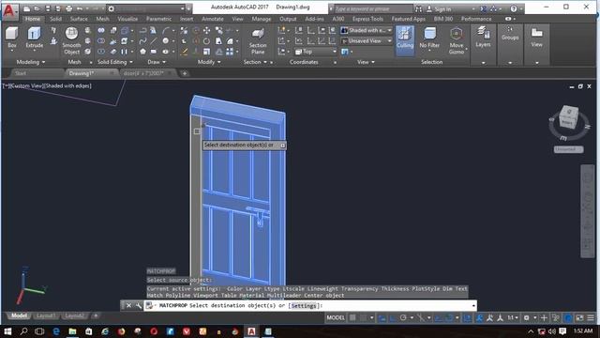Open annotation scale 1:1 dropdown
Viewport: 600px width, 338px height.
point(513,317)
